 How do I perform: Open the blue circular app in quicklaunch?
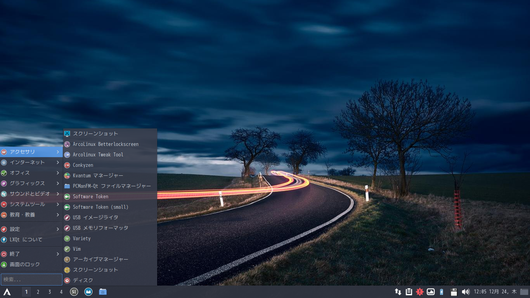tap(88, 292)
